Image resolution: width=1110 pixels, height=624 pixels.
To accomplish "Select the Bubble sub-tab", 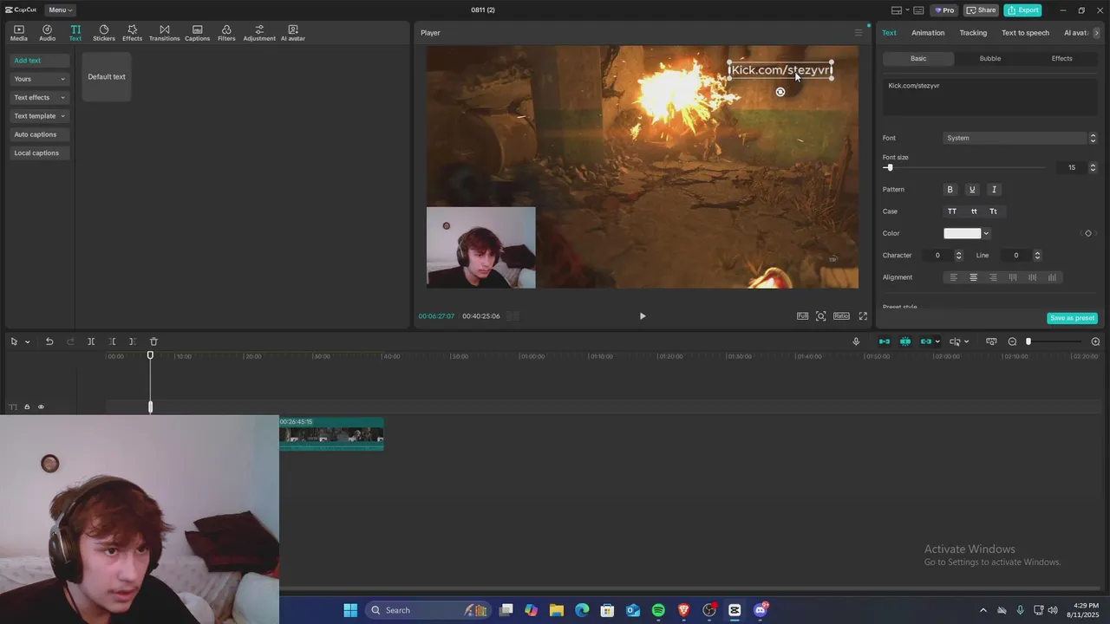I will pyautogui.click(x=990, y=59).
